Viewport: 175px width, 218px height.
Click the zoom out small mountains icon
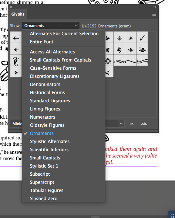tap(132, 124)
